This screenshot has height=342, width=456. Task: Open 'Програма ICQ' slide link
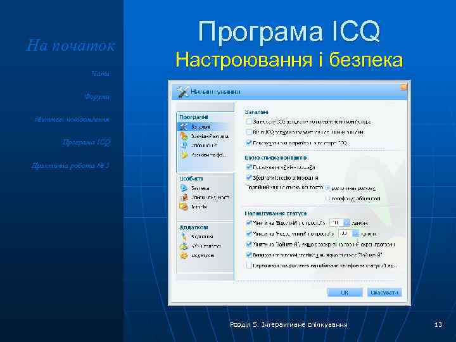point(86,142)
